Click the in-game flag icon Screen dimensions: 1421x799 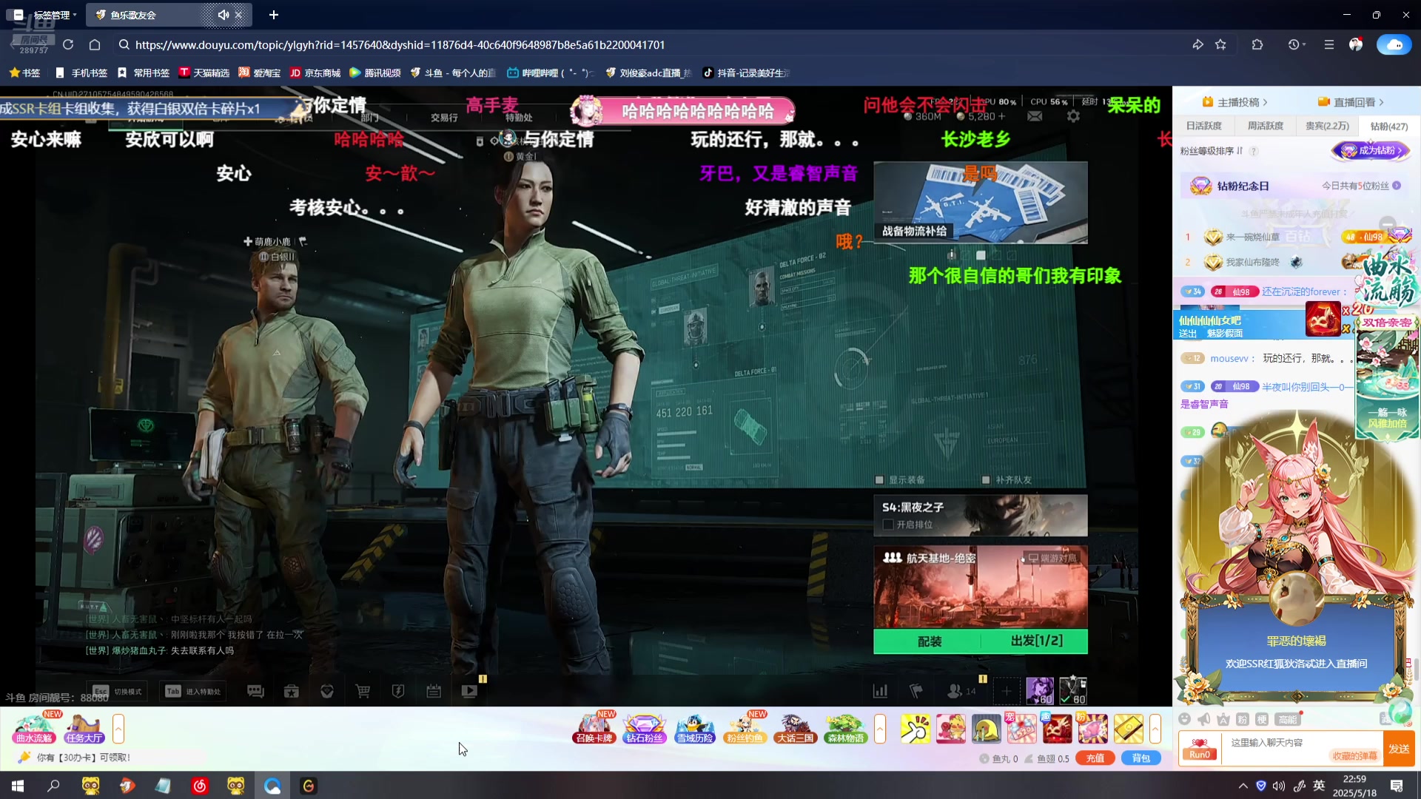(x=916, y=691)
